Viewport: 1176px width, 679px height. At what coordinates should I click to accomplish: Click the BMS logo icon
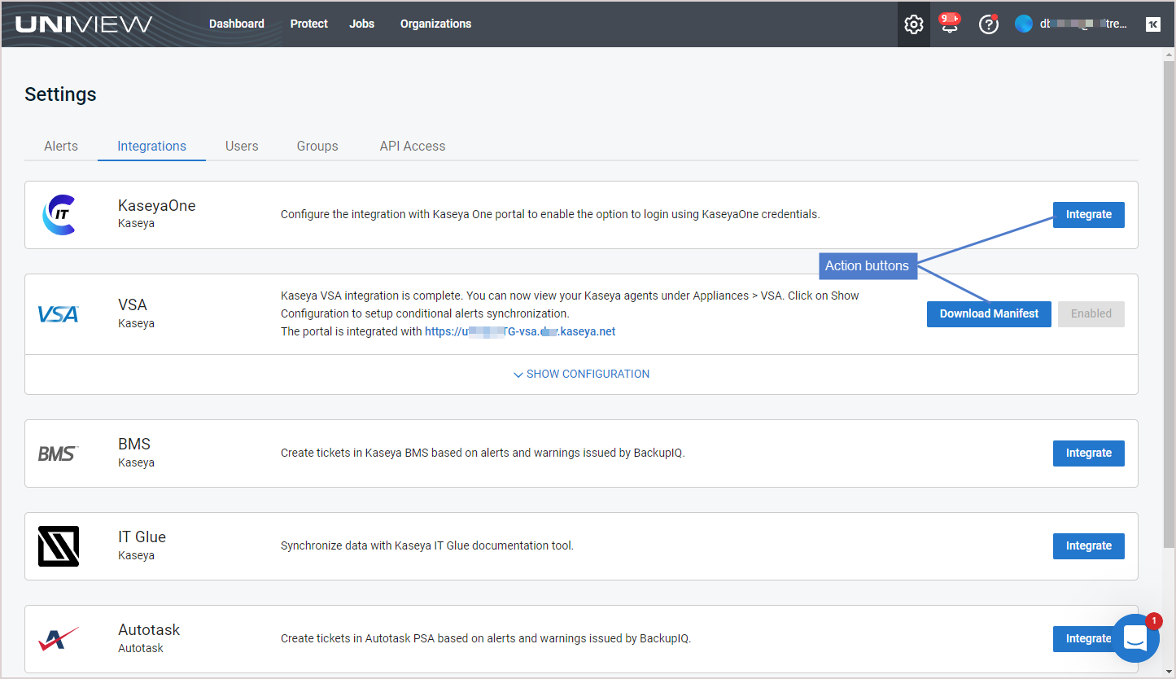(x=58, y=453)
